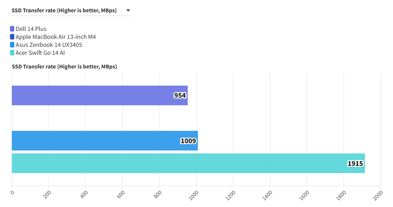393x207 pixels.
Task: Click the 0 x-axis tick label
Action: pos(12,192)
